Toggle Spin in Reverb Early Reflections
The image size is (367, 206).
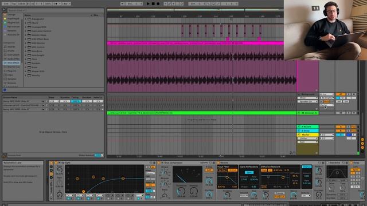(249, 172)
